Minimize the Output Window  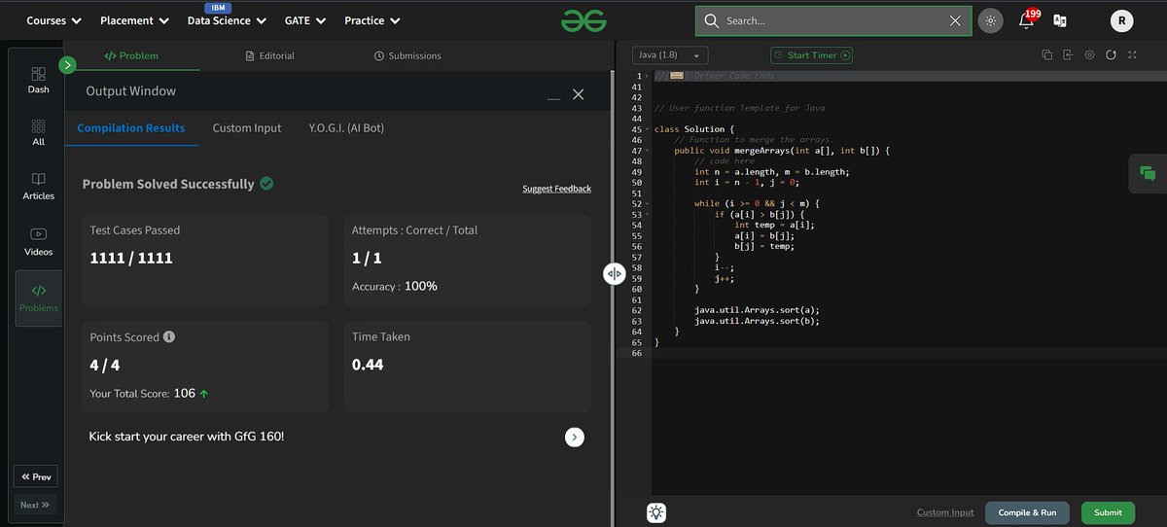(x=553, y=97)
